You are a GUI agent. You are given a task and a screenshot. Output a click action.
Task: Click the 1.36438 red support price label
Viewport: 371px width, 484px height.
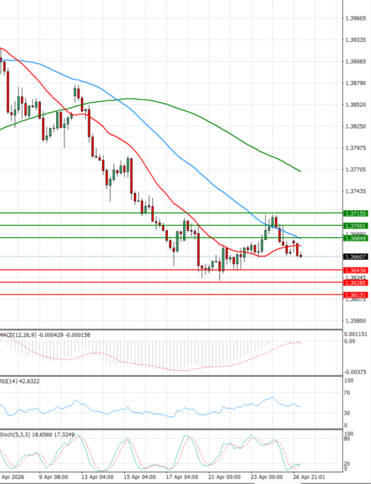(356, 271)
